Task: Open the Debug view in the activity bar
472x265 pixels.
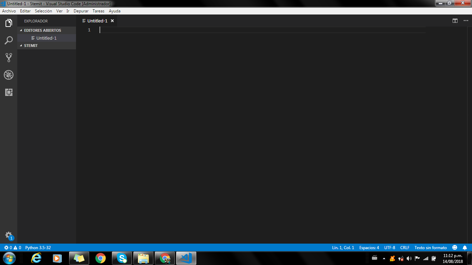Action: tap(9, 75)
